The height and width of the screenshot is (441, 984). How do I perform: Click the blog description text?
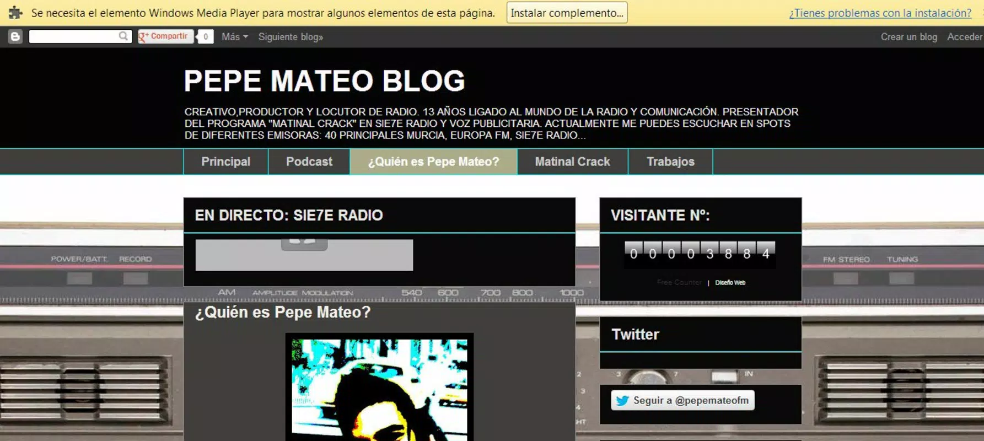coord(491,123)
